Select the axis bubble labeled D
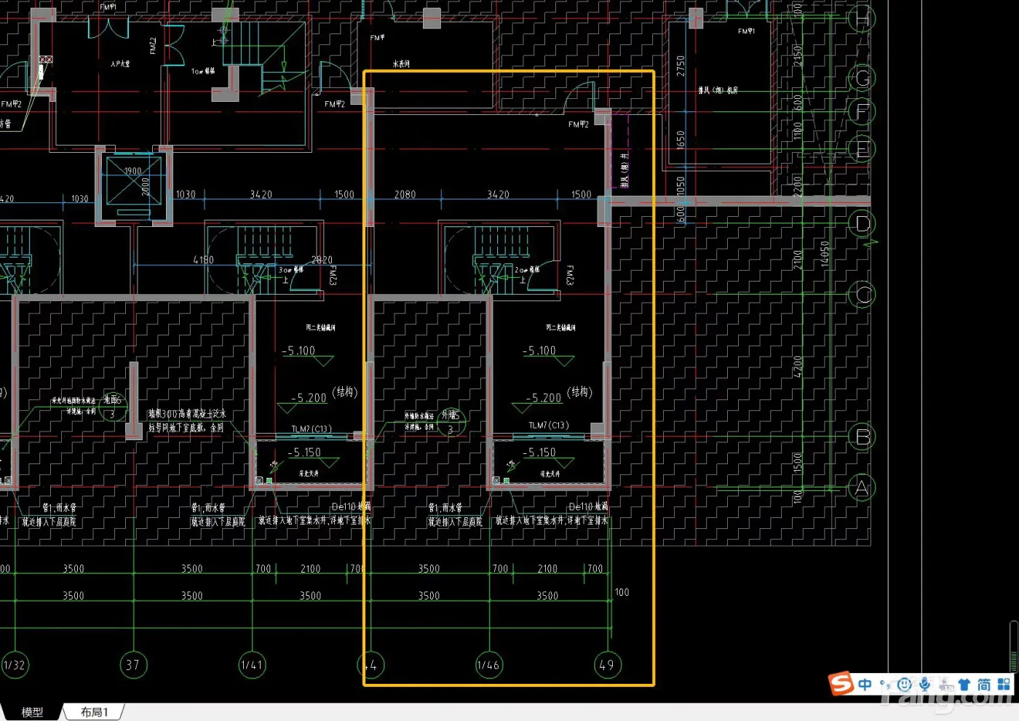 point(863,223)
